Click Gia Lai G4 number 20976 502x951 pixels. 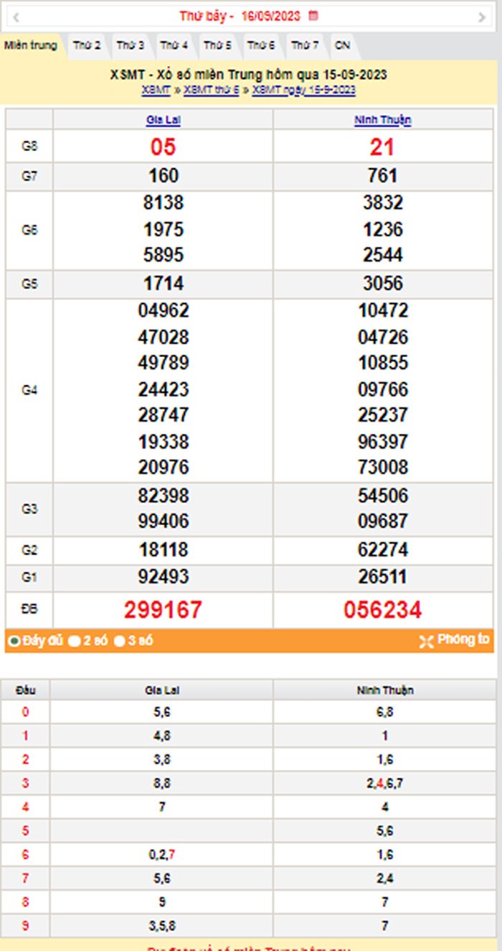pyautogui.click(x=164, y=468)
